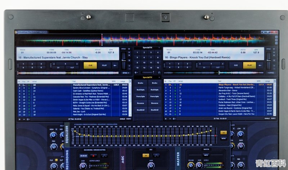The height and width of the screenshot is (170, 288).
Task: Switch left playlist to PARTY mode
Action: point(129,119)
